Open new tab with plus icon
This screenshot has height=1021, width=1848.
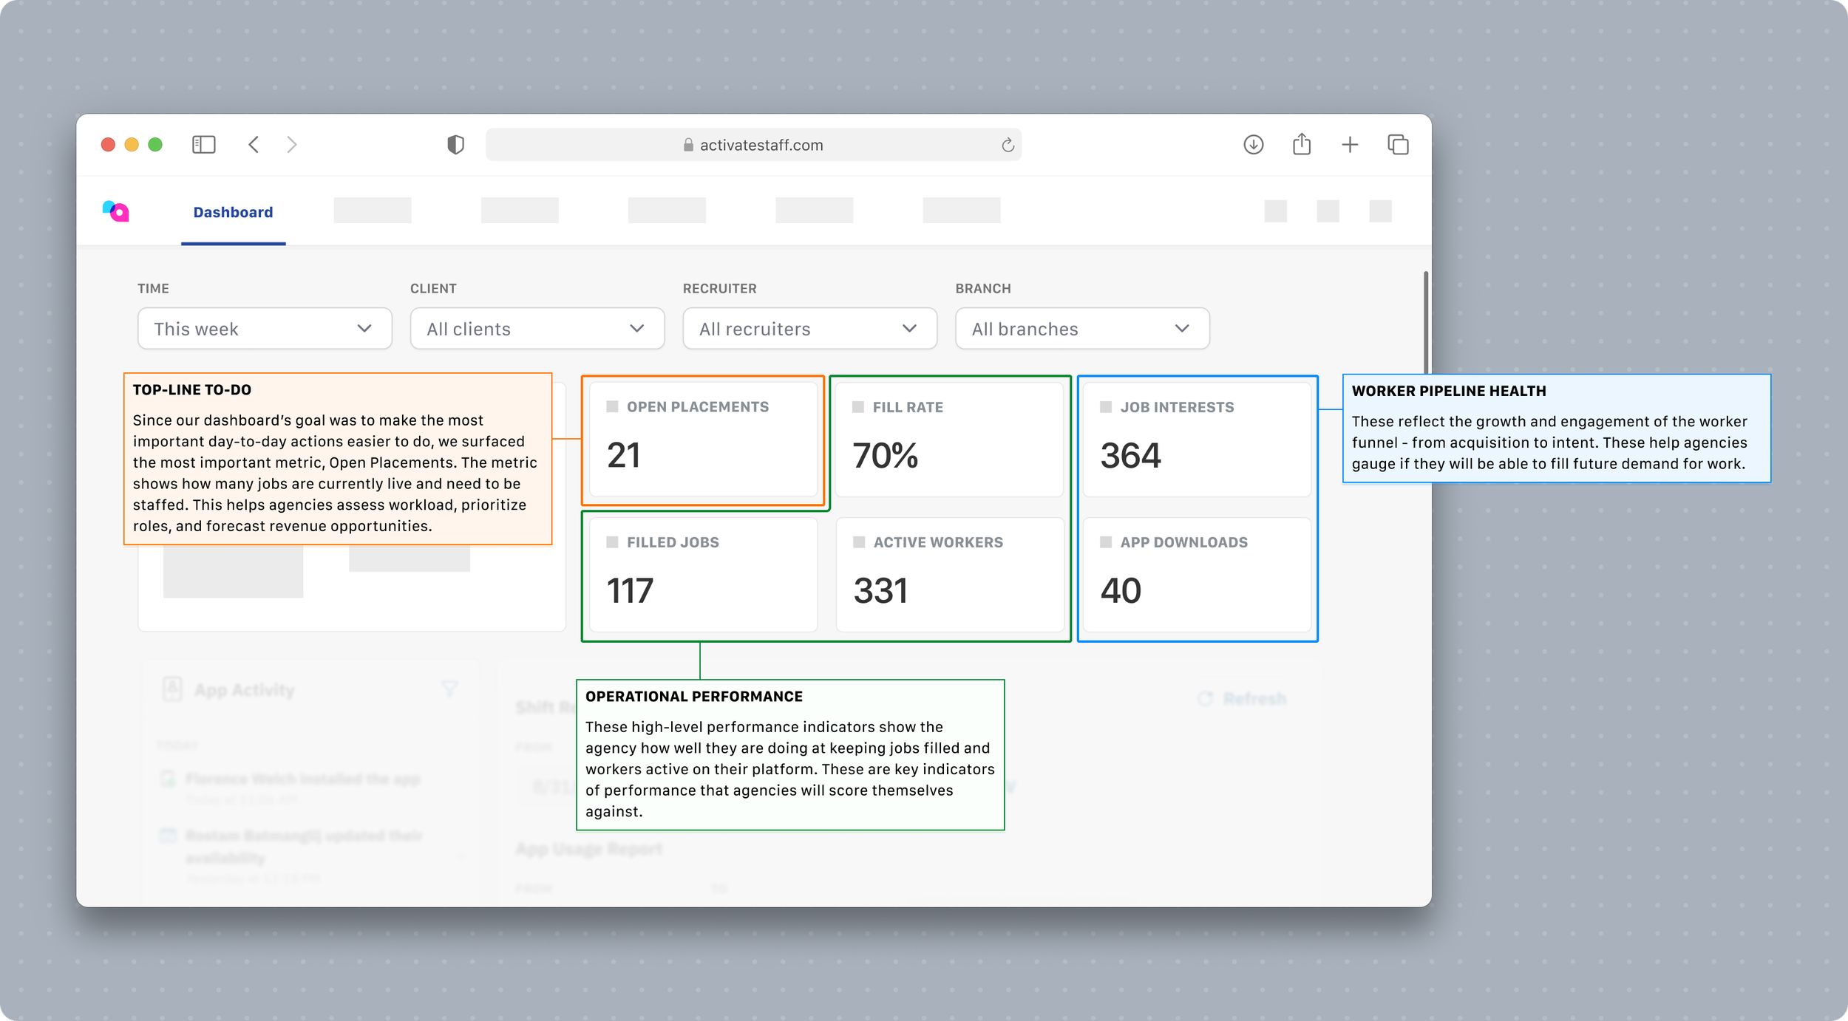click(1350, 145)
